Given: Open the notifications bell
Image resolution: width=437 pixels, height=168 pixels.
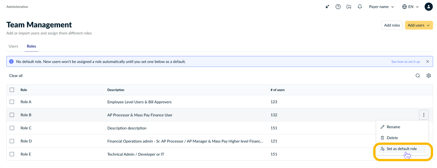Looking at the screenshot, I should 360,7.
